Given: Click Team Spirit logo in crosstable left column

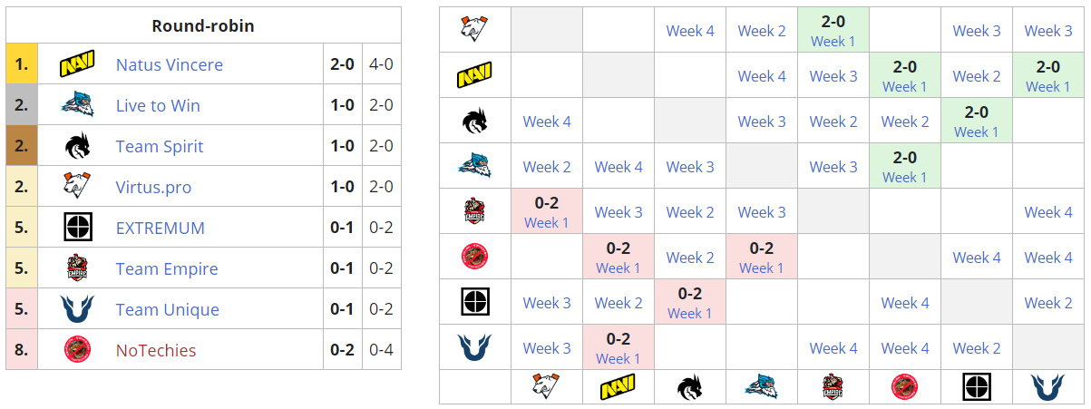Looking at the screenshot, I should (x=474, y=121).
